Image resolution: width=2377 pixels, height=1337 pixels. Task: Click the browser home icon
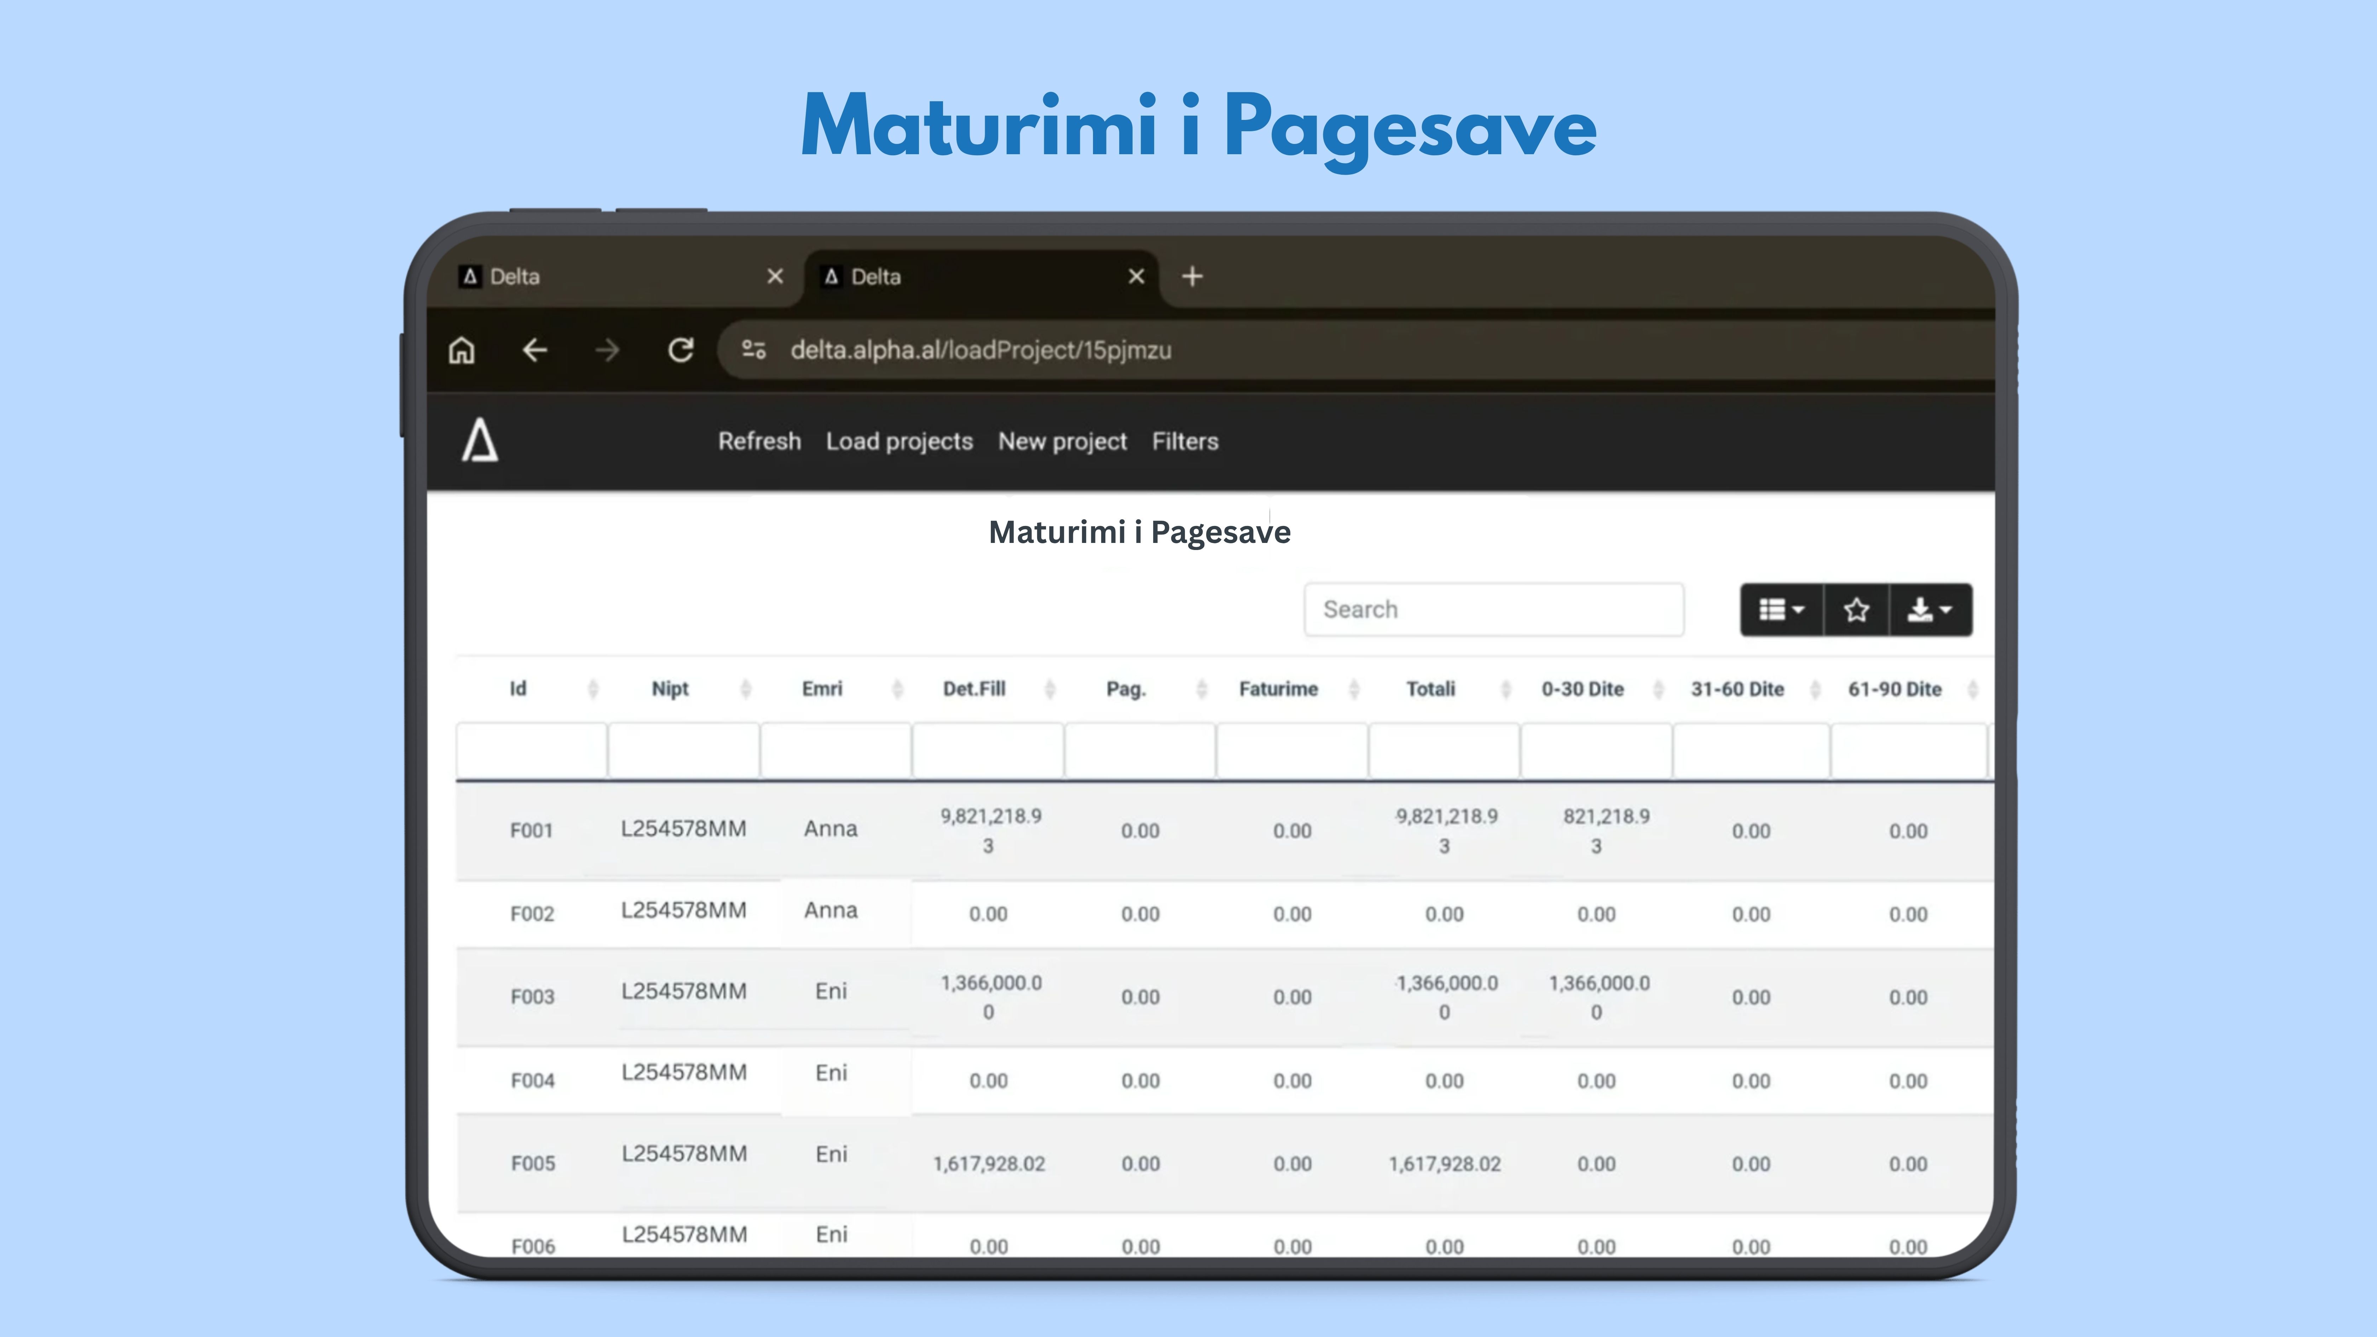pyautogui.click(x=461, y=351)
